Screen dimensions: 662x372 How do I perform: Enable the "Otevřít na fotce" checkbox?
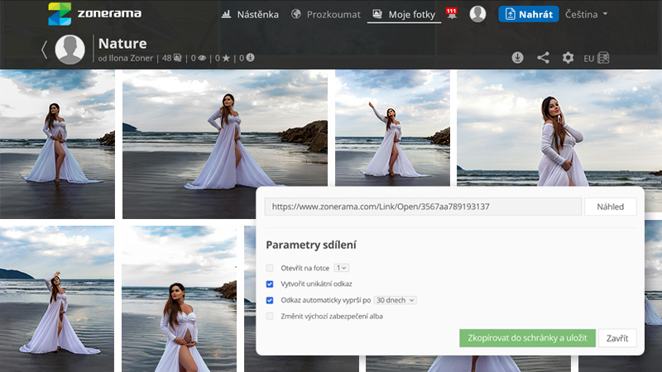pyautogui.click(x=270, y=268)
